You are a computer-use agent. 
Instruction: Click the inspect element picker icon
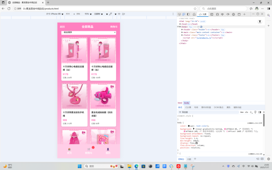click(180, 14)
